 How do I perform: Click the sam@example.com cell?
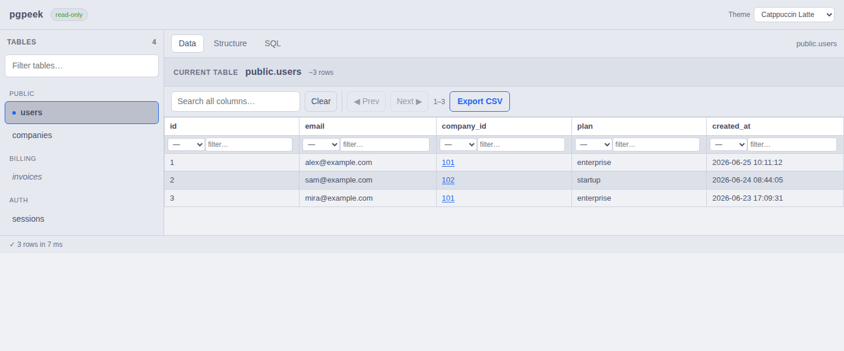pos(367,180)
